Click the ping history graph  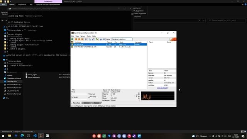pos(158,96)
